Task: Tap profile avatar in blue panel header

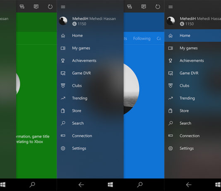Action: pyautogui.click(x=63, y=21)
